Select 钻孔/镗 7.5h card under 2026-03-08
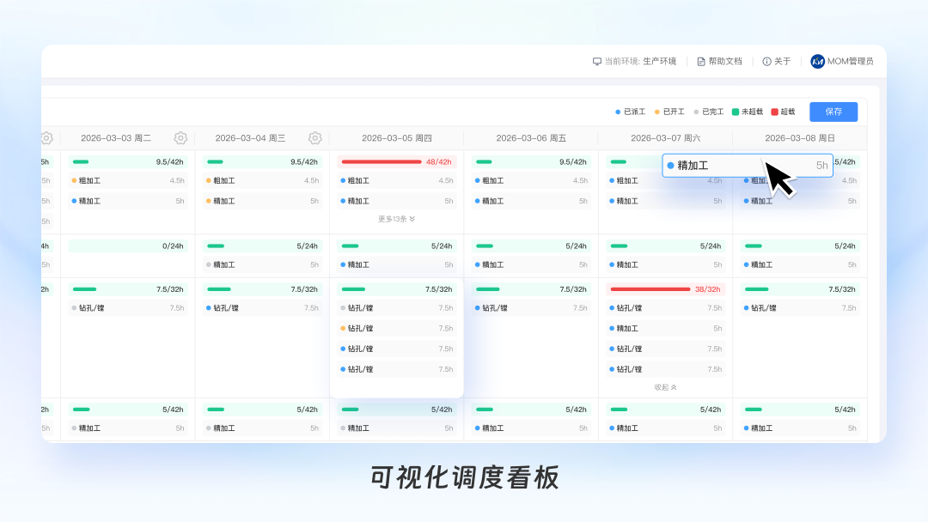 click(x=800, y=308)
